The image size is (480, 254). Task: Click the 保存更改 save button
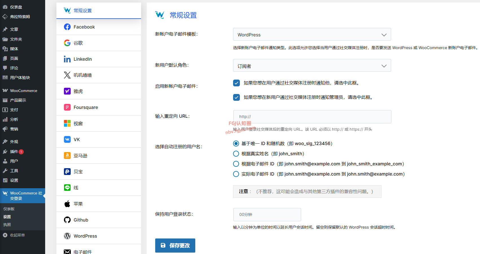[x=175, y=246]
